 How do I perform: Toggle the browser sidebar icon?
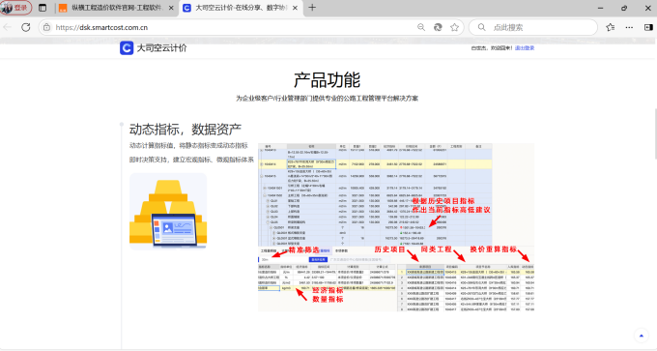648,27
